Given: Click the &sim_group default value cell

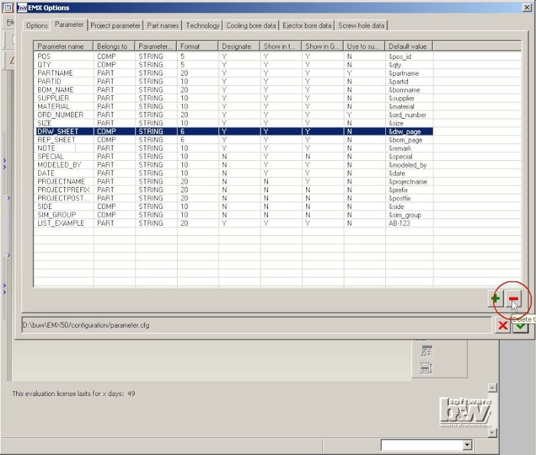Looking at the screenshot, I should coord(409,214).
